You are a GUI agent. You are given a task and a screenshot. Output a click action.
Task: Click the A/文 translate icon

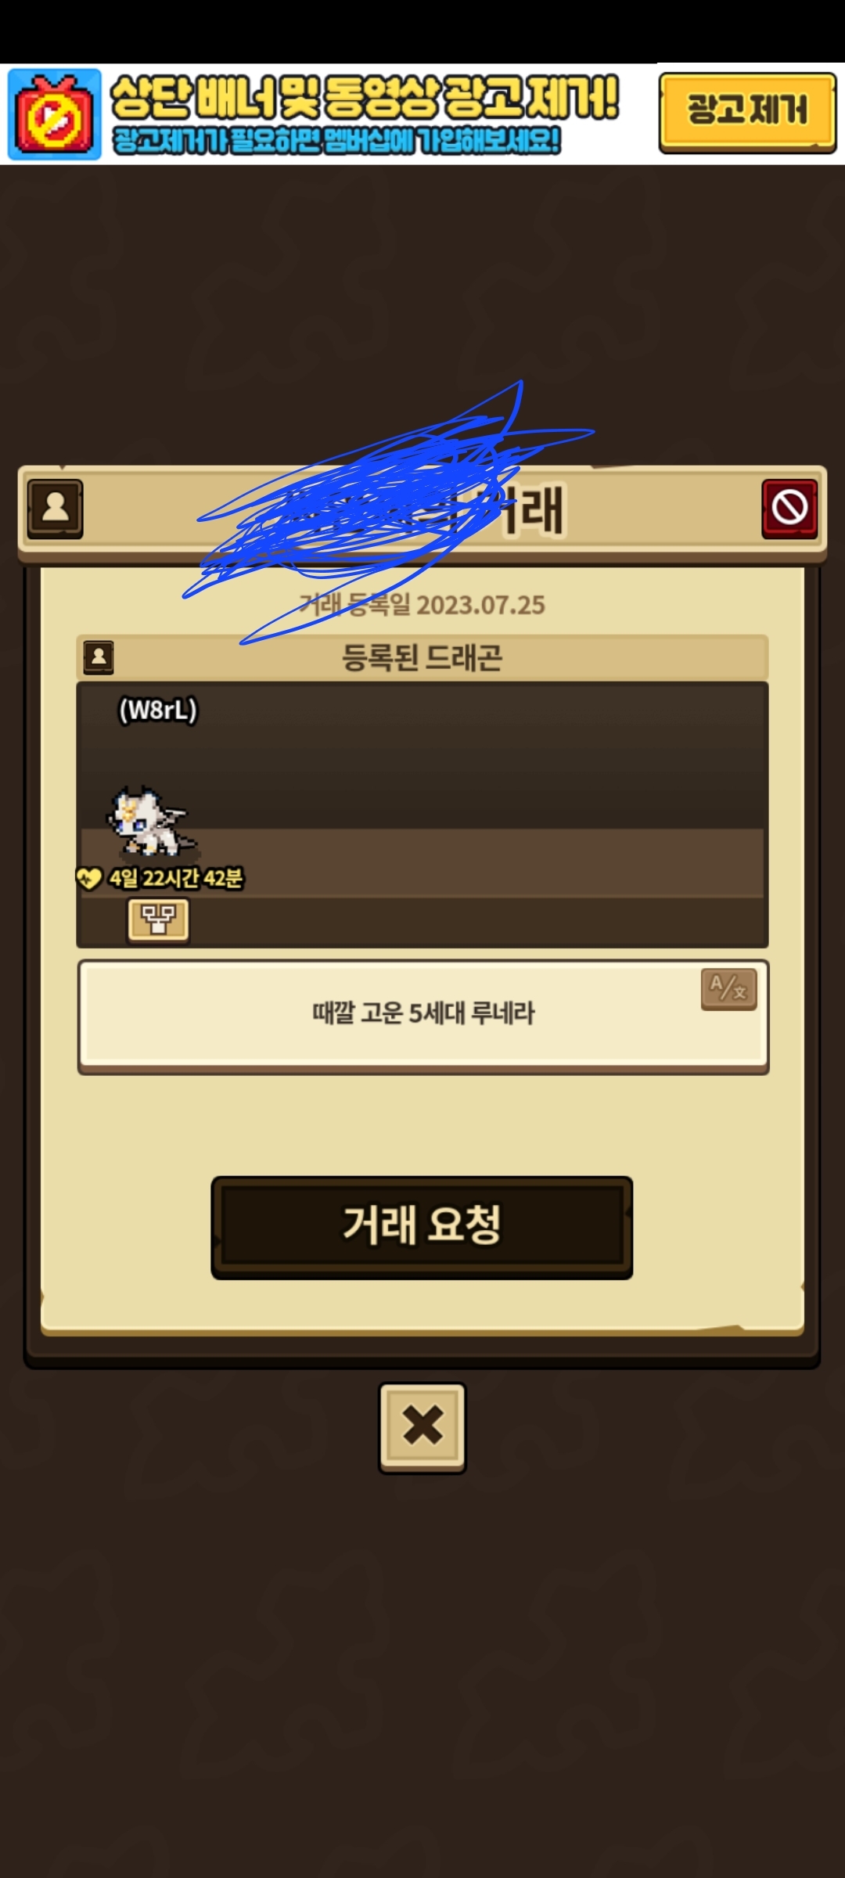click(728, 989)
